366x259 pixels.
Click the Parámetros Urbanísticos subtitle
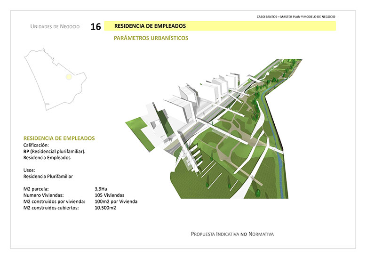(x=151, y=38)
